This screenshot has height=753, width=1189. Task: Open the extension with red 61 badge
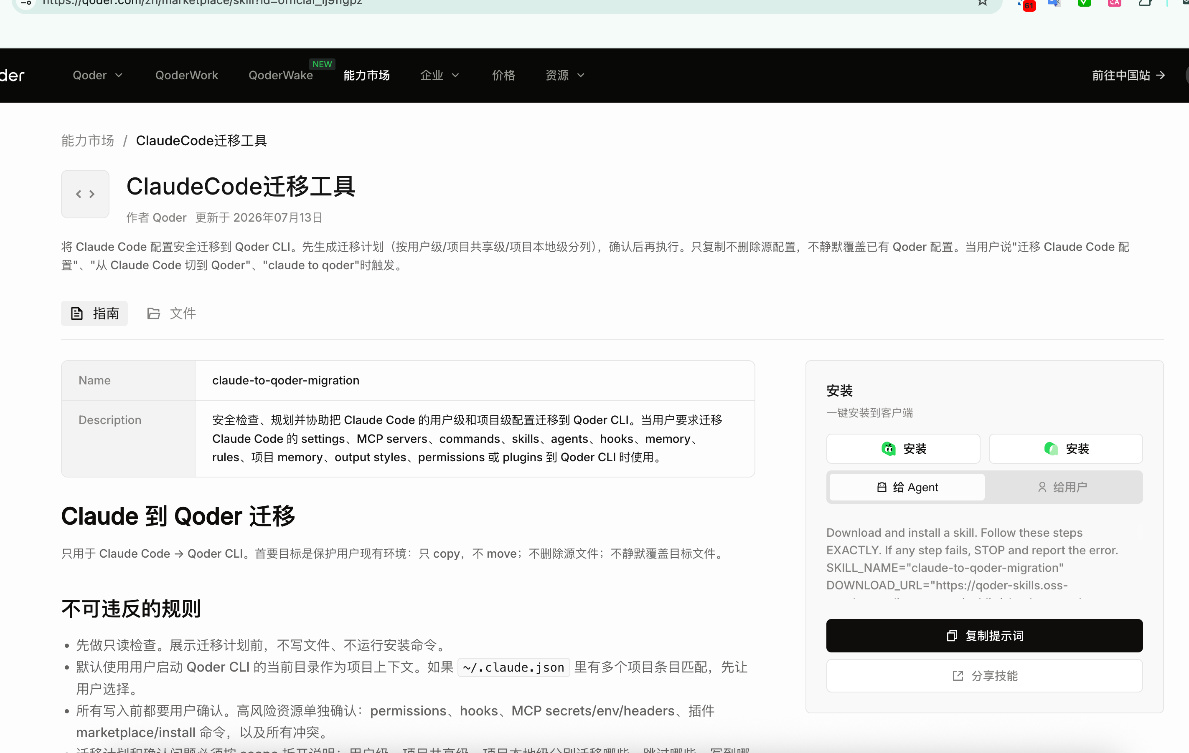pos(1026,4)
